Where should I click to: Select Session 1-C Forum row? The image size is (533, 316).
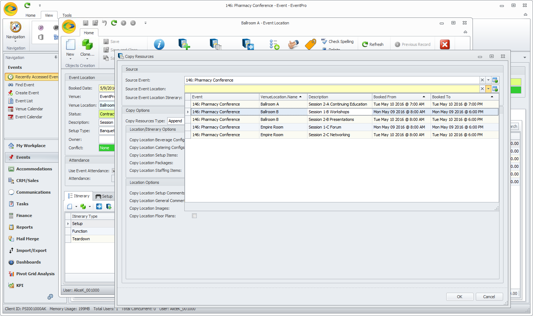point(342,127)
